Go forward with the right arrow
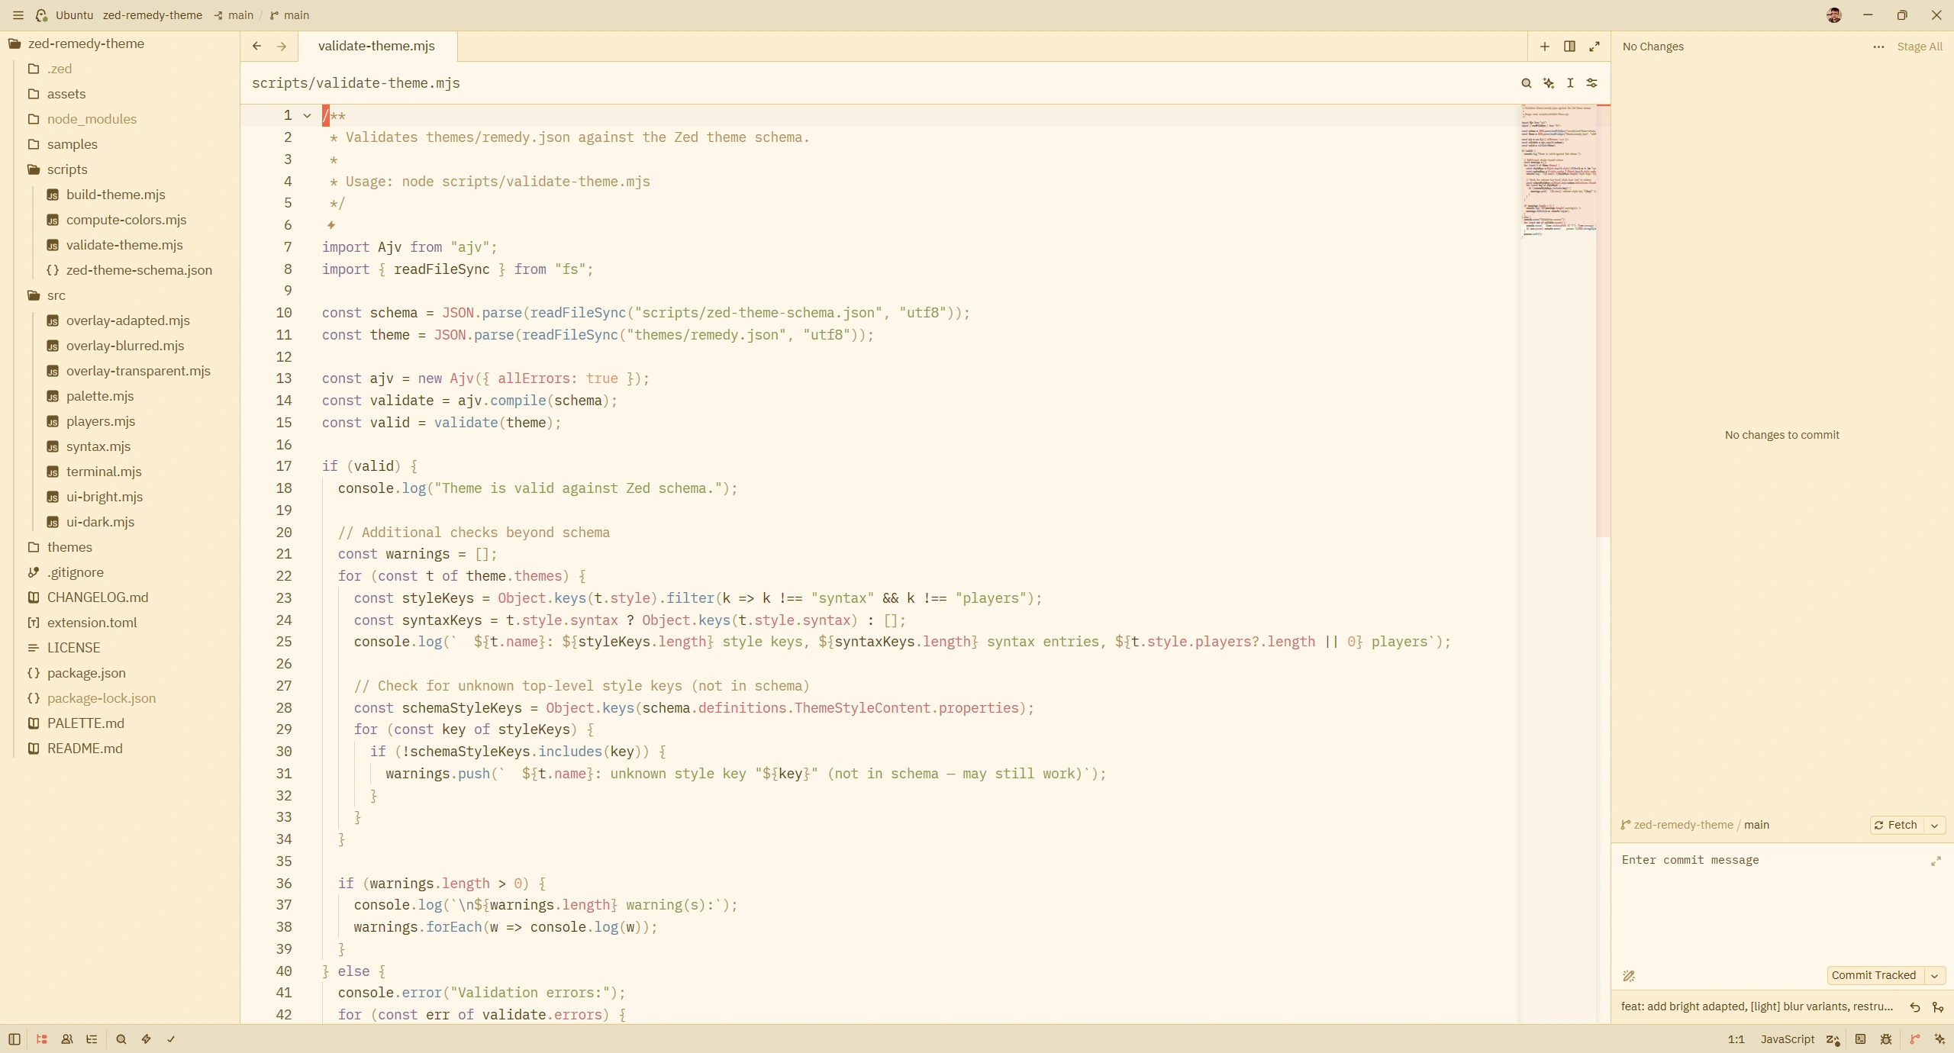 coord(282,47)
